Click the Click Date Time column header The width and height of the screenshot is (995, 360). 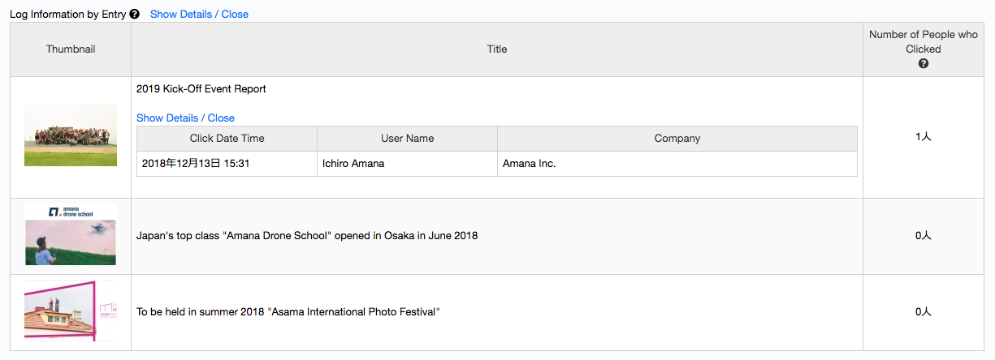click(227, 139)
